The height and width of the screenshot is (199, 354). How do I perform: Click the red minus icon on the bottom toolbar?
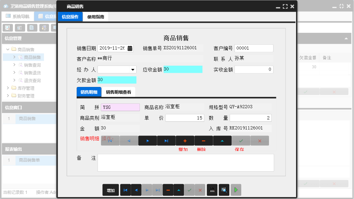point(168,190)
